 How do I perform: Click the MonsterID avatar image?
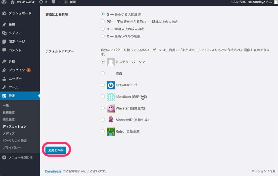click(x=111, y=120)
